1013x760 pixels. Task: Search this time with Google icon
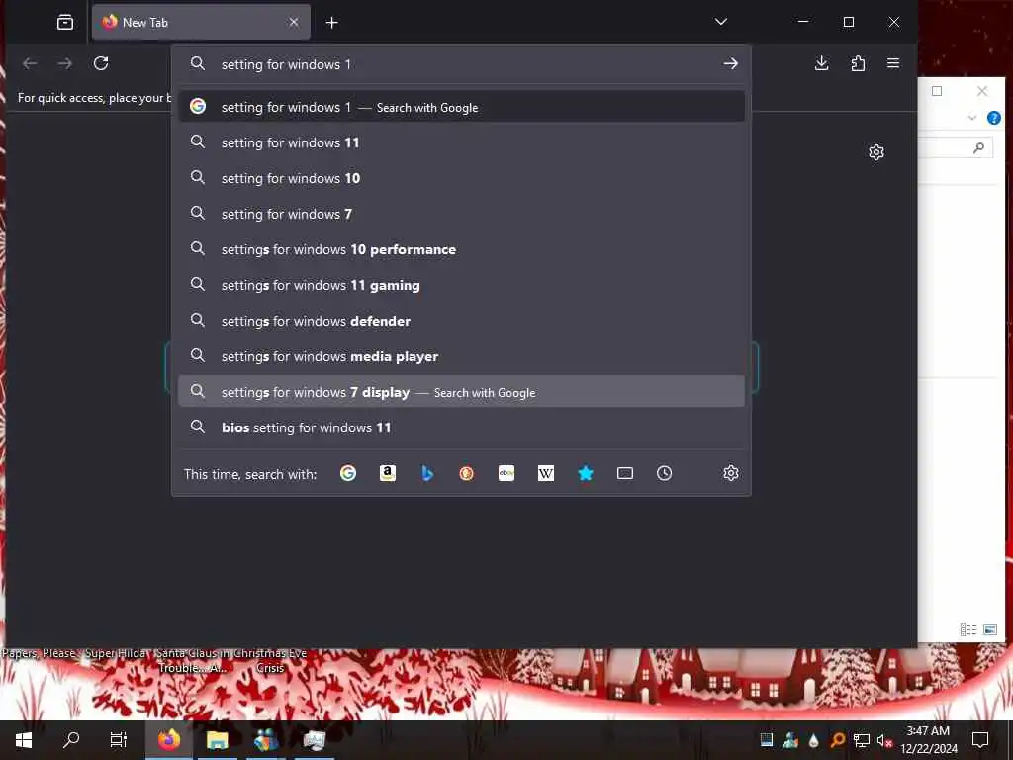pyautogui.click(x=348, y=473)
